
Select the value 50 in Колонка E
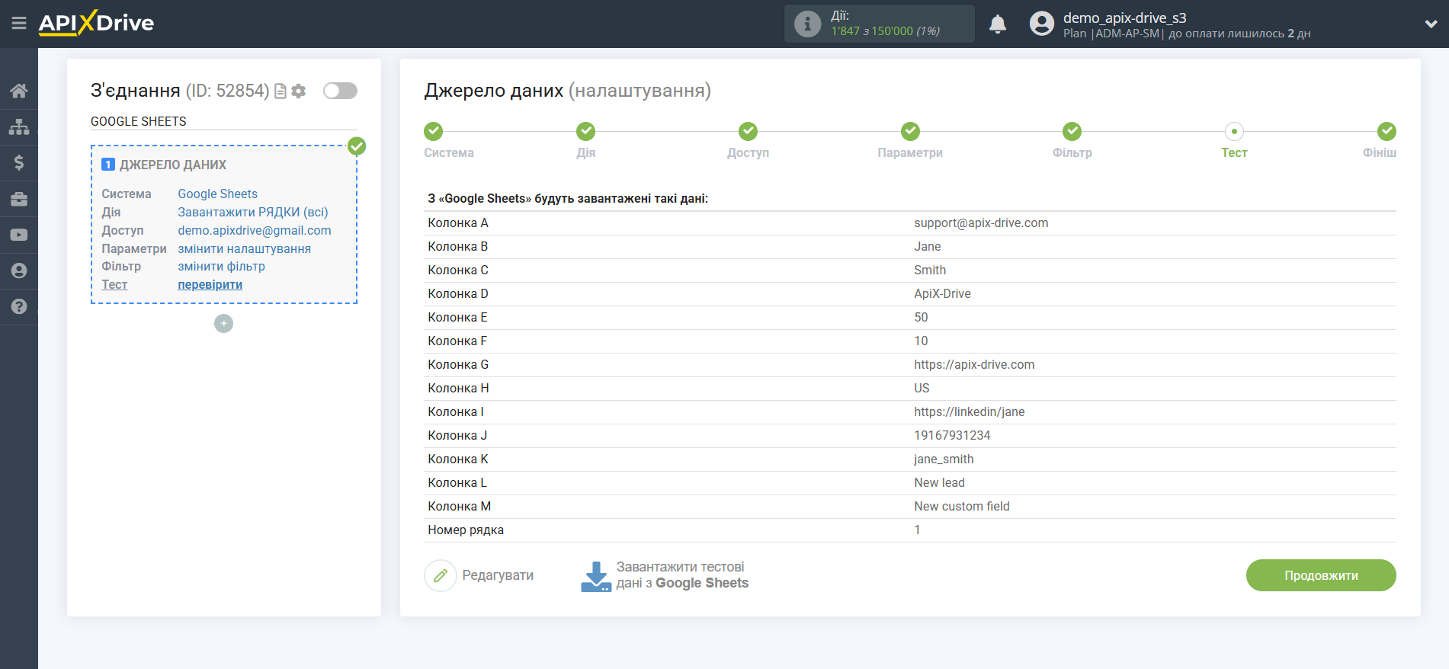pos(921,317)
